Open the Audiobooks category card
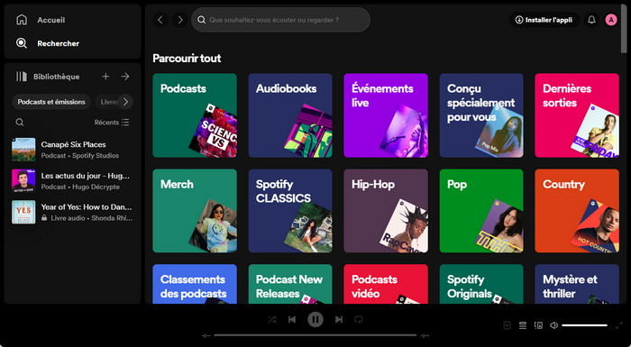 (290, 115)
